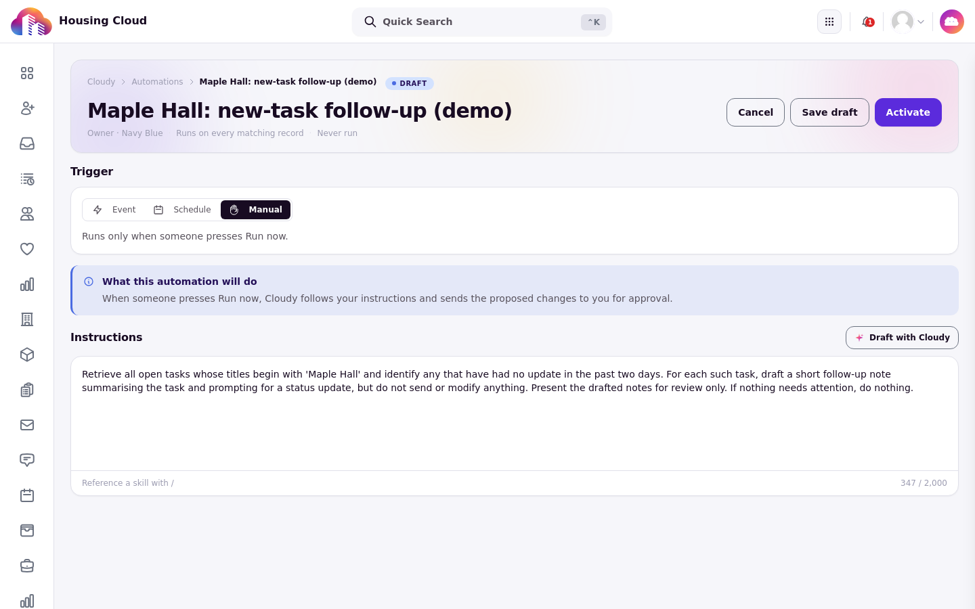Click the info icon in the blue banner
Viewport: 975px width, 609px height.
pos(89,281)
